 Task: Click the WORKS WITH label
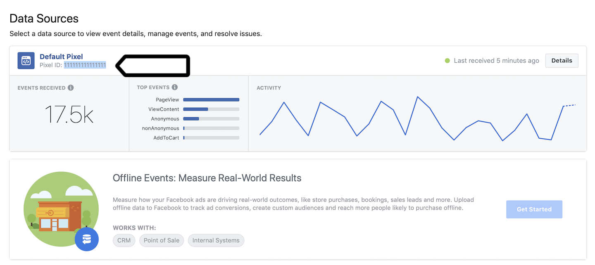click(134, 228)
